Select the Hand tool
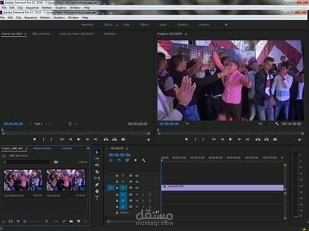 pyautogui.click(x=97, y=191)
